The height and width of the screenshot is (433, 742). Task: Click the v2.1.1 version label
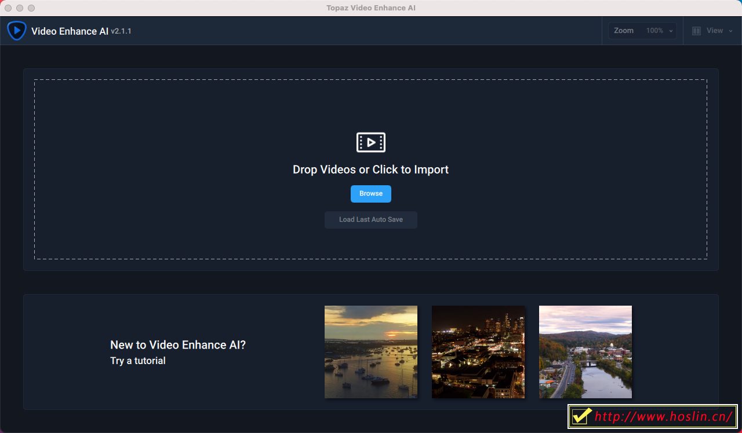pyautogui.click(x=121, y=31)
